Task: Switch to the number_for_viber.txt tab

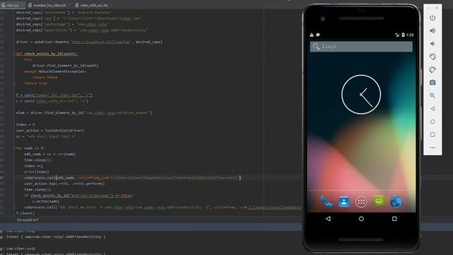Action: click(49, 5)
